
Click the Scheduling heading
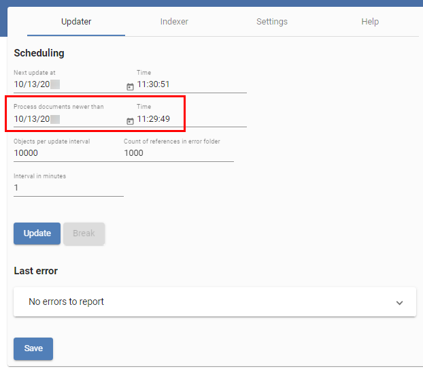coord(39,53)
